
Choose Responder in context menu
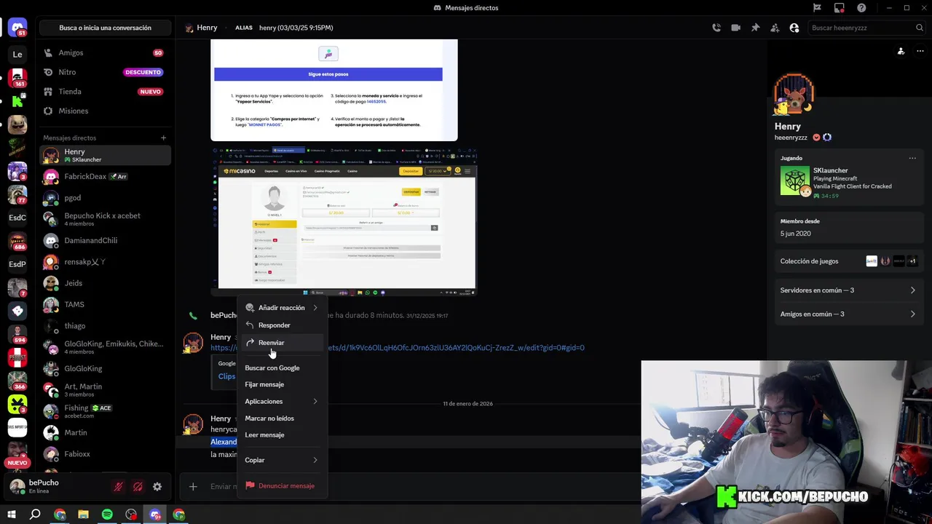tap(282, 325)
